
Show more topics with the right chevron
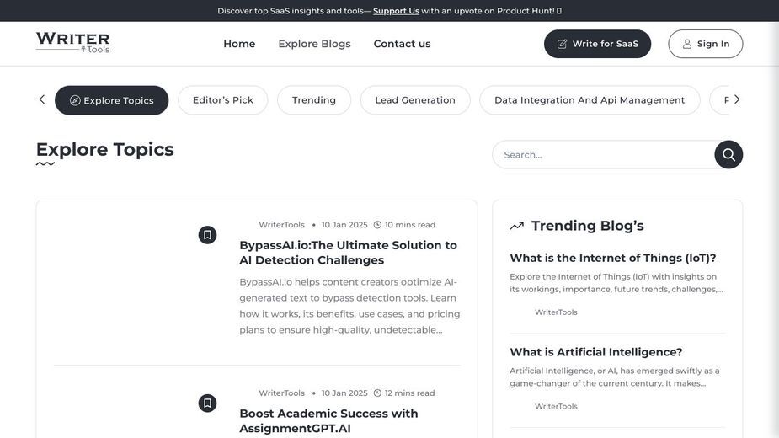(737, 99)
